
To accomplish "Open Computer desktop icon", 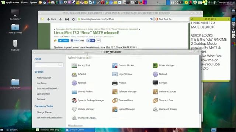I will tap(15, 15).
